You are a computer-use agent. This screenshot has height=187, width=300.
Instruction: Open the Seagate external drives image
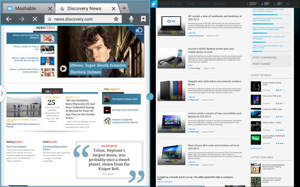click(x=171, y=90)
